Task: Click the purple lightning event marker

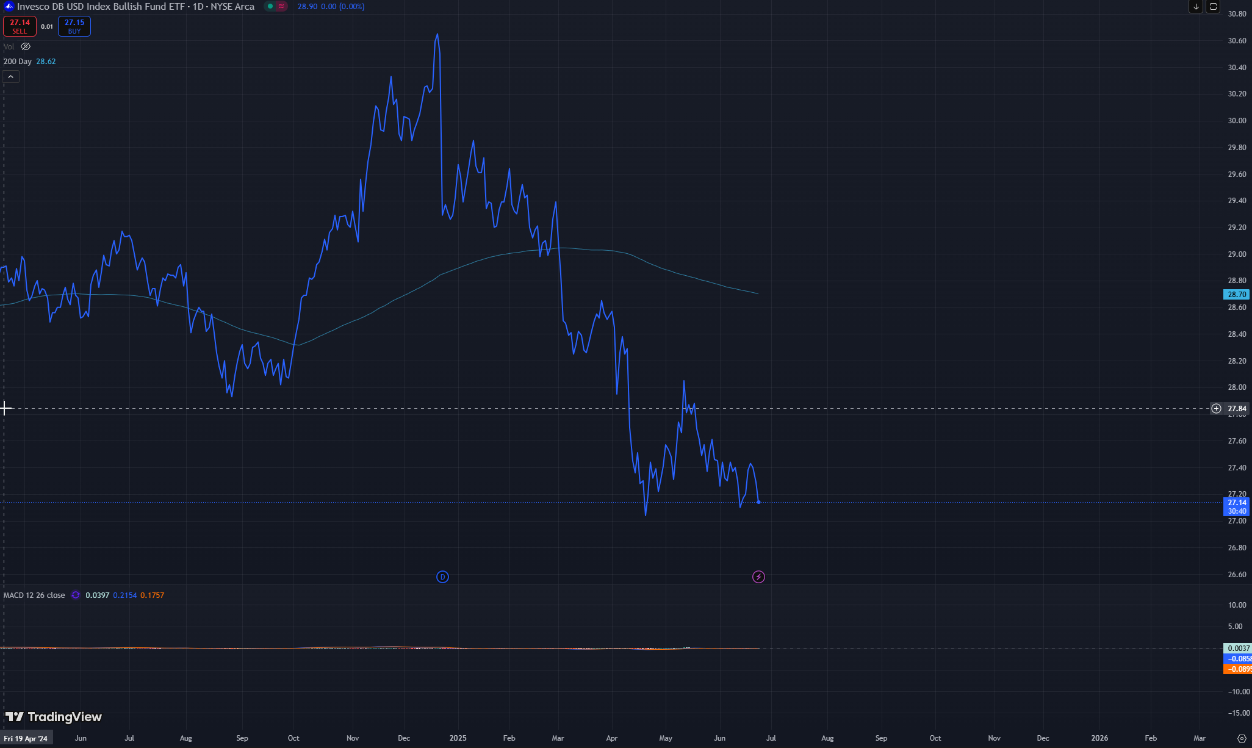Action: point(758,577)
